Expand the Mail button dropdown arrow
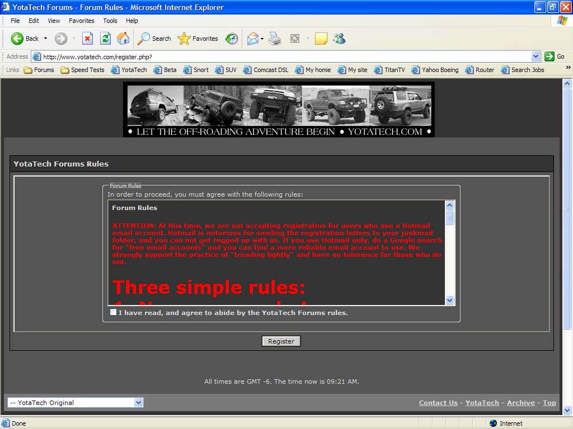This screenshot has height=429, width=573. point(262,39)
